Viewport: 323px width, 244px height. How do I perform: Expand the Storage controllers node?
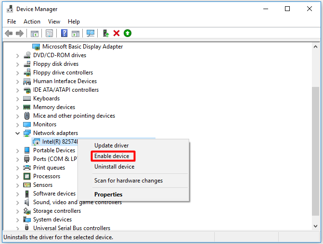click(x=18, y=211)
